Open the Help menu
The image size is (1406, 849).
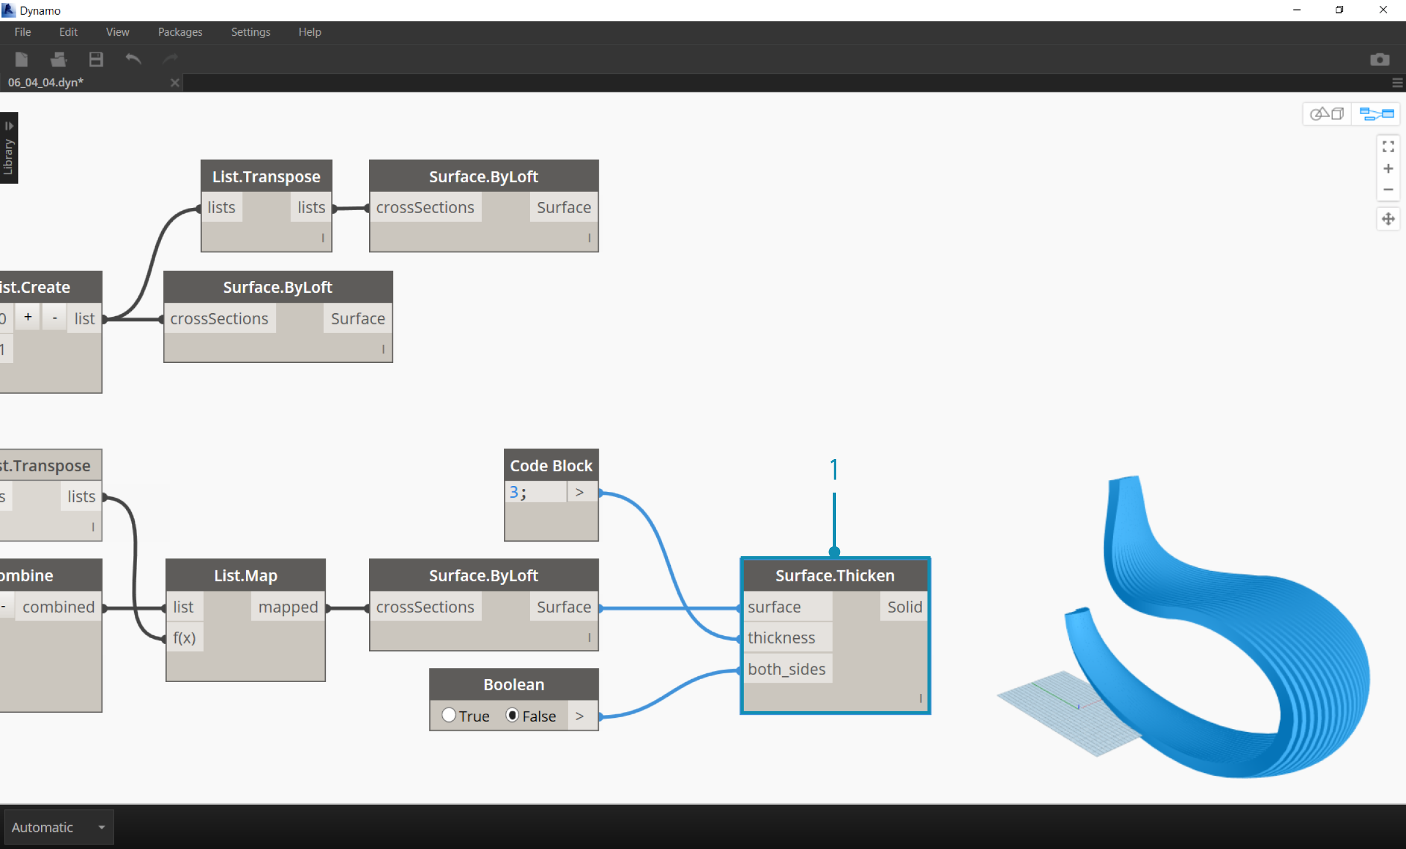[310, 32]
